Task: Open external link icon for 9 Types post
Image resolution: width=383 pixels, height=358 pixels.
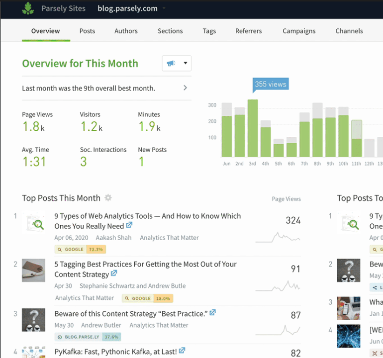Action: [129, 226]
